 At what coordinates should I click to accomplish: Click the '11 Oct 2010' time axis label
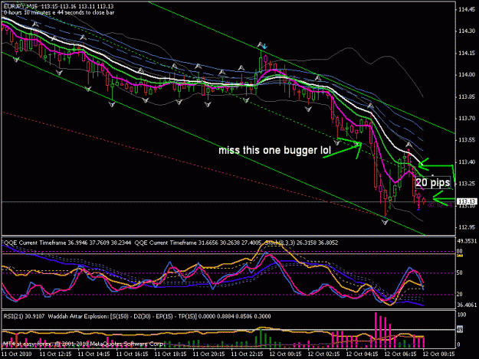(17, 354)
